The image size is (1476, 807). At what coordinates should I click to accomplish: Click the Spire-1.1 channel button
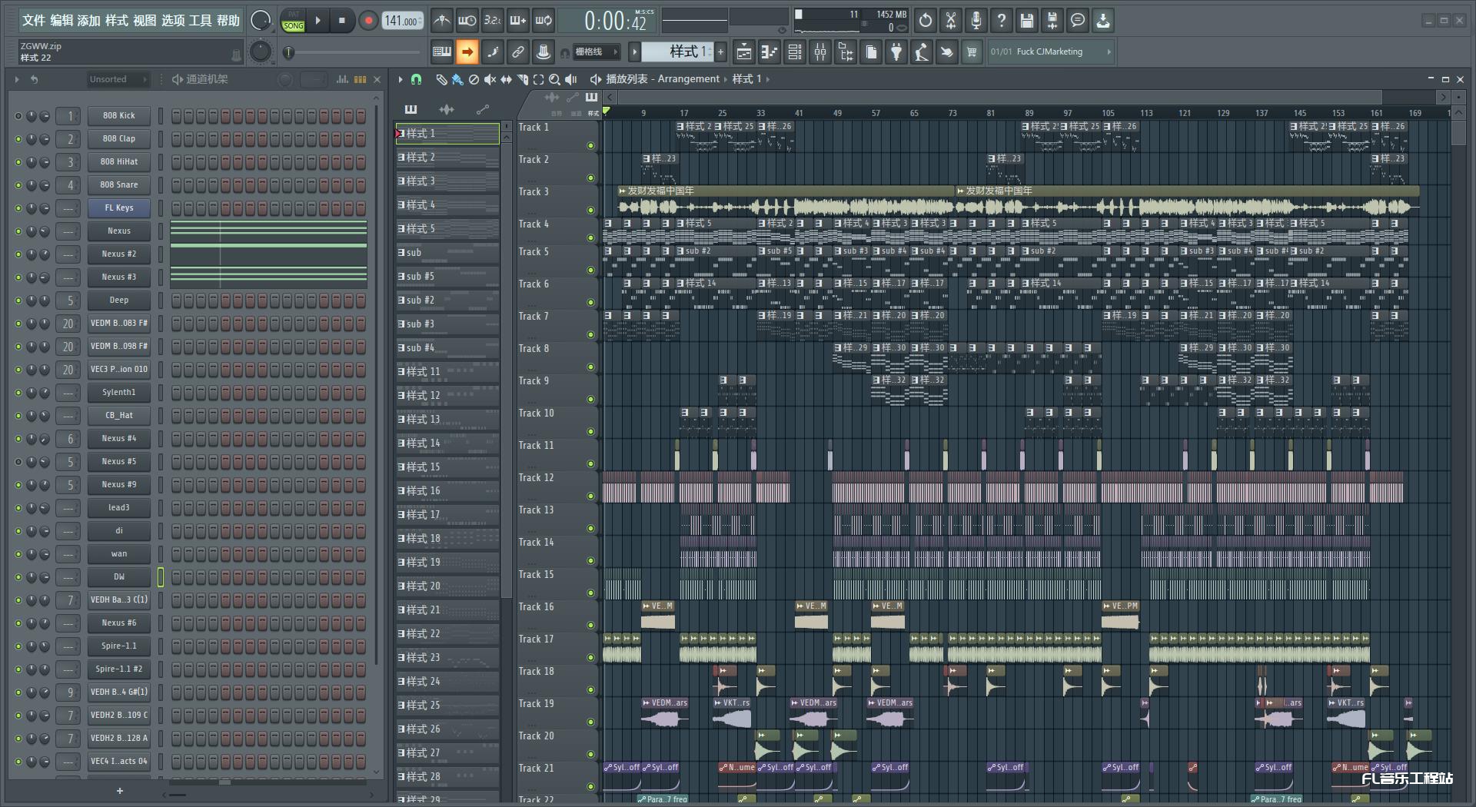pos(118,646)
